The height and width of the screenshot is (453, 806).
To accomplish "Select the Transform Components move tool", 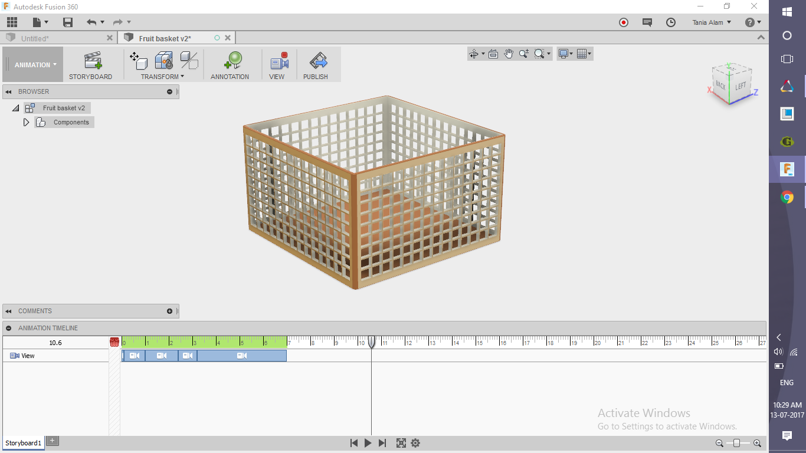I will [x=138, y=60].
